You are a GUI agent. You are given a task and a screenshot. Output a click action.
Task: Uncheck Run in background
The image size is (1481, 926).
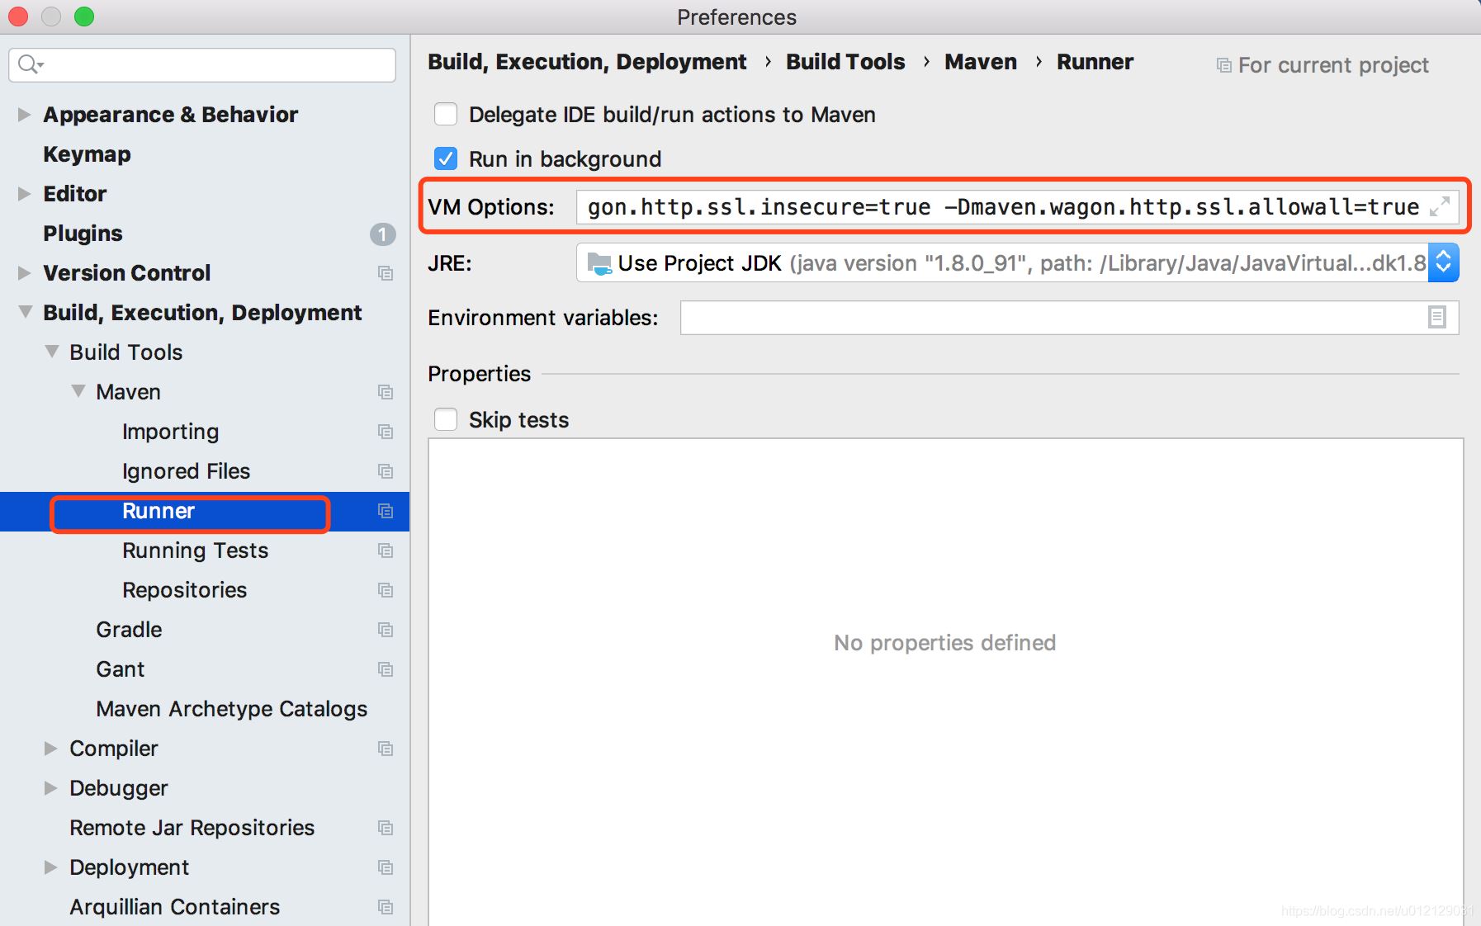coord(446,158)
